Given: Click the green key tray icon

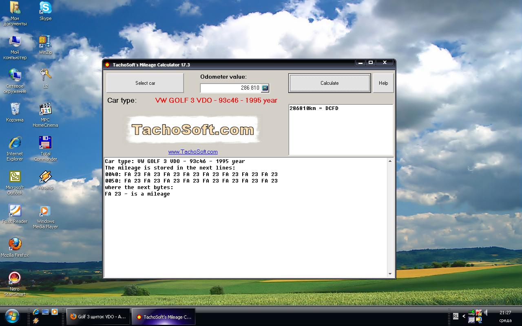Looking at the screenshot, I should (x=471, y=313).
